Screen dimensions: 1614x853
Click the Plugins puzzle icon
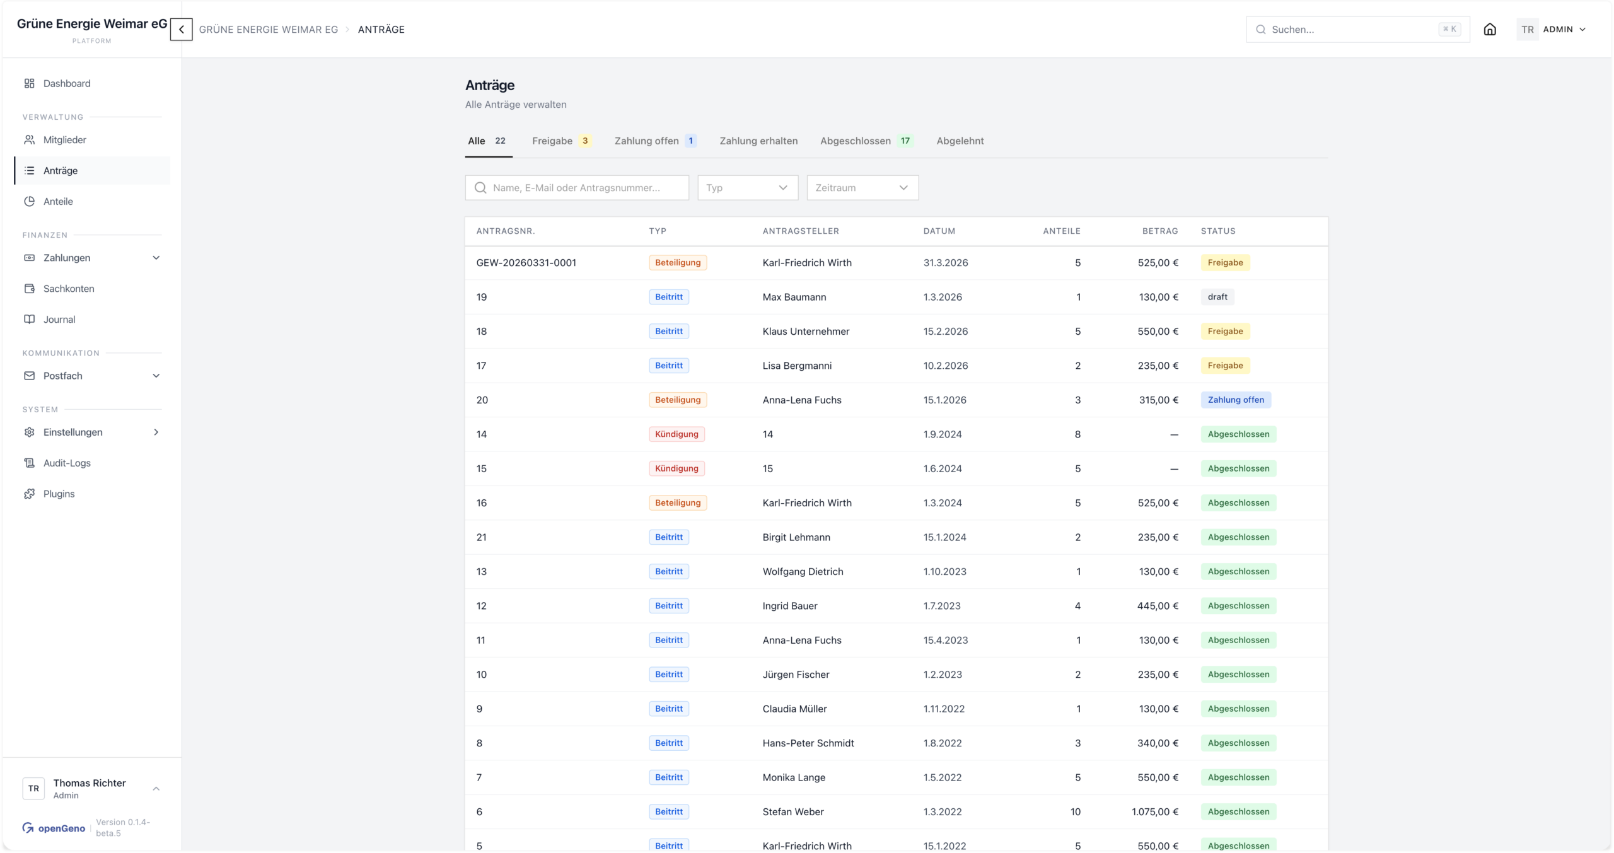(x=29, y=494)
